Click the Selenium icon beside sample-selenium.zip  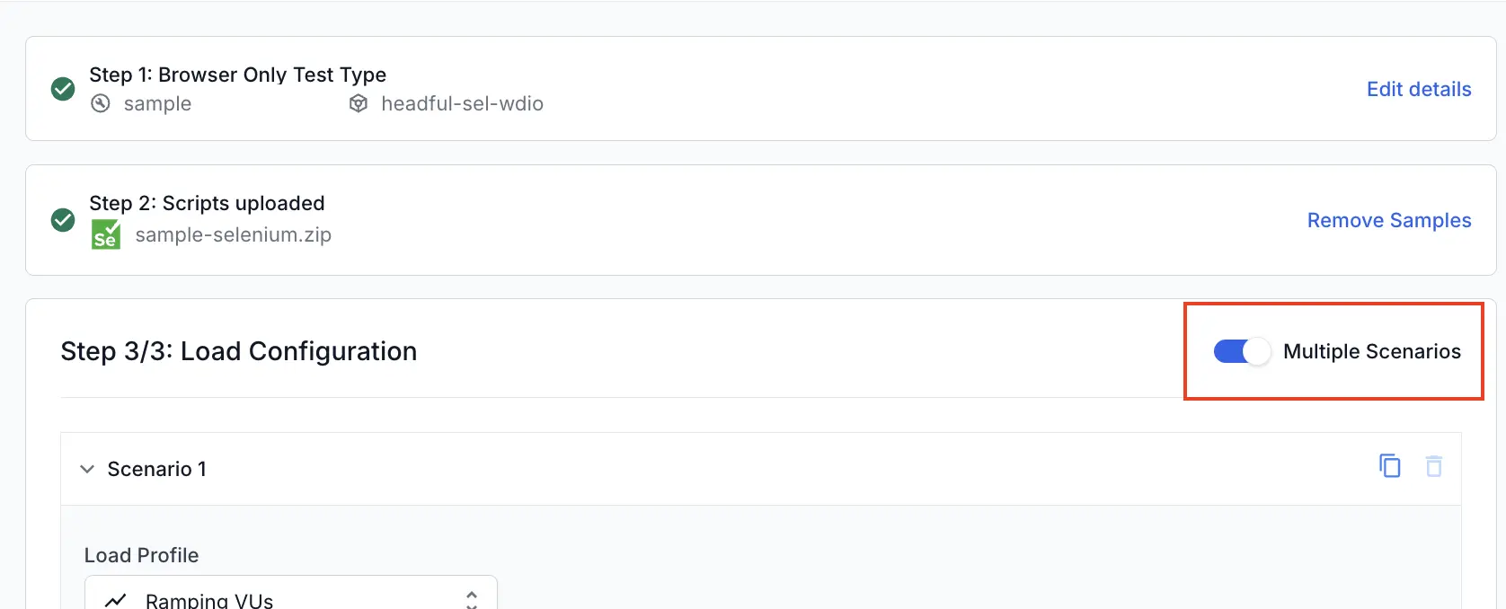click(x=105, y=234)
